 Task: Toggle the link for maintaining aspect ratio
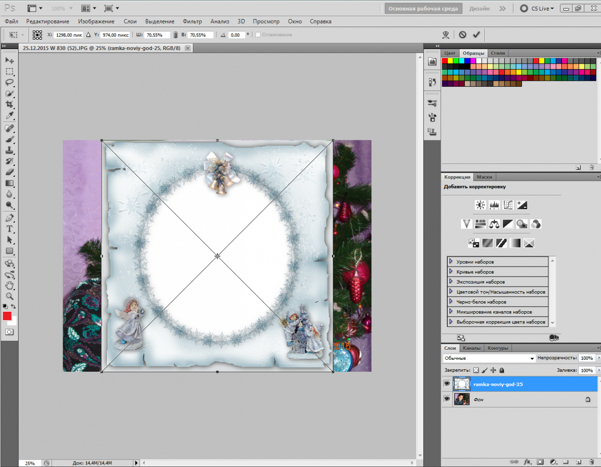click(175, 35)
